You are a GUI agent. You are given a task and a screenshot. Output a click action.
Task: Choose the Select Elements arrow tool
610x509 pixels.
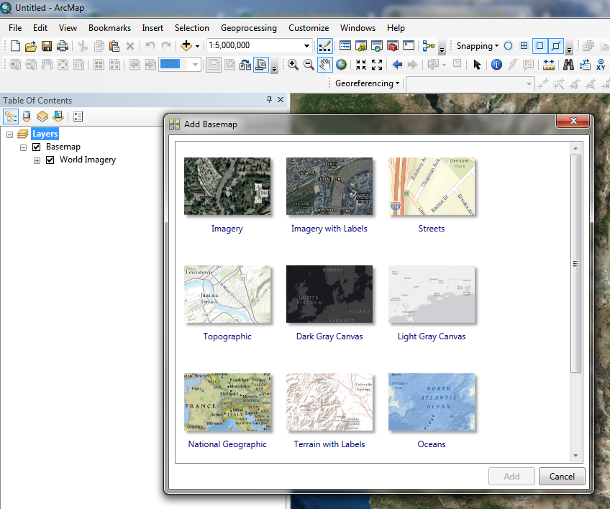(477, 65)
